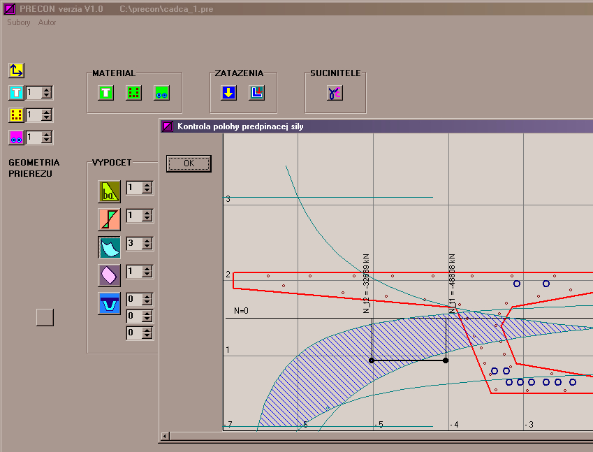
Task: Click the pink diamond icon in VYPOCET
Action: tap(109, 275)
